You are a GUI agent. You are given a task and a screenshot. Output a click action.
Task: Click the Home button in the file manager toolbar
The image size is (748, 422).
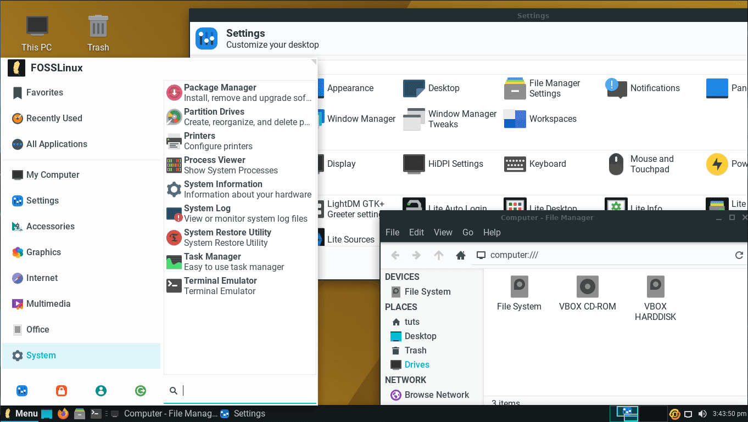pos(460,255)
